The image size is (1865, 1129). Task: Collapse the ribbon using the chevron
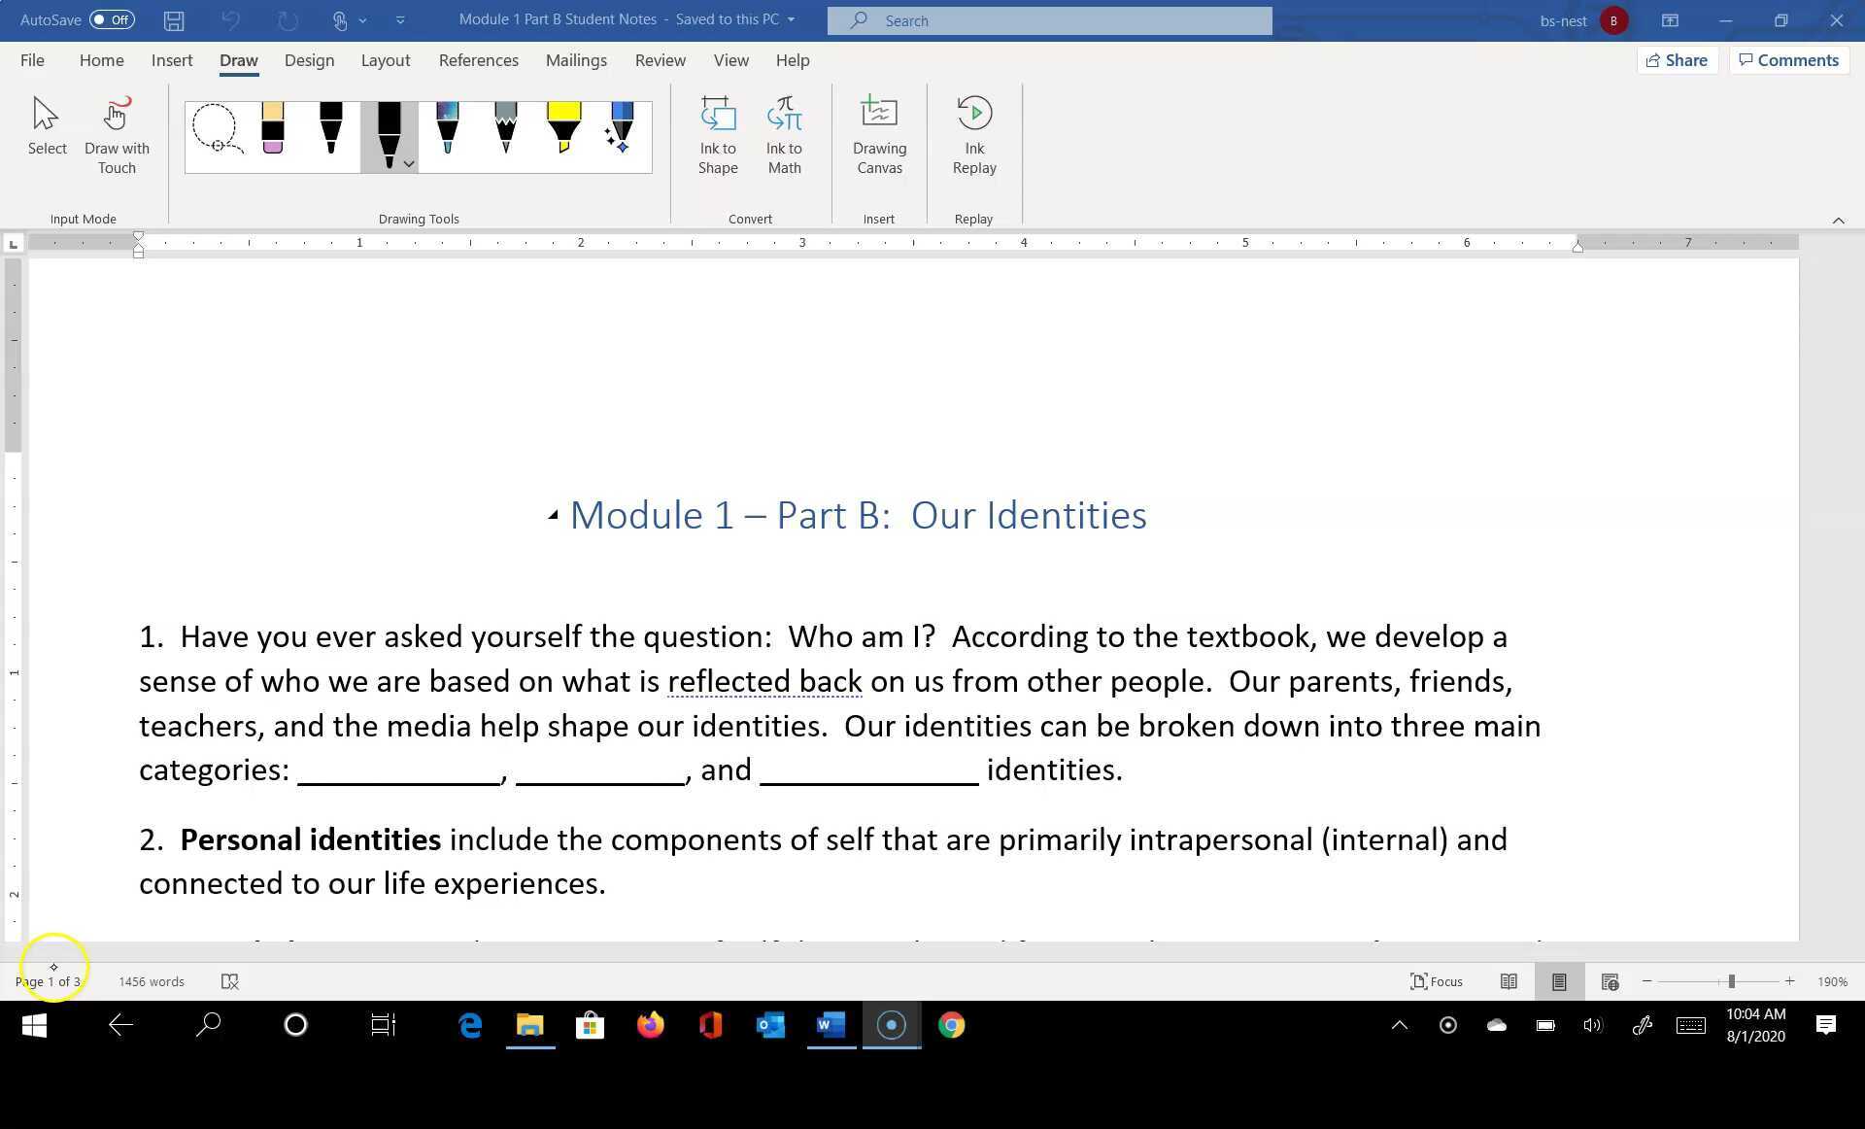[x=1838, y=220]
